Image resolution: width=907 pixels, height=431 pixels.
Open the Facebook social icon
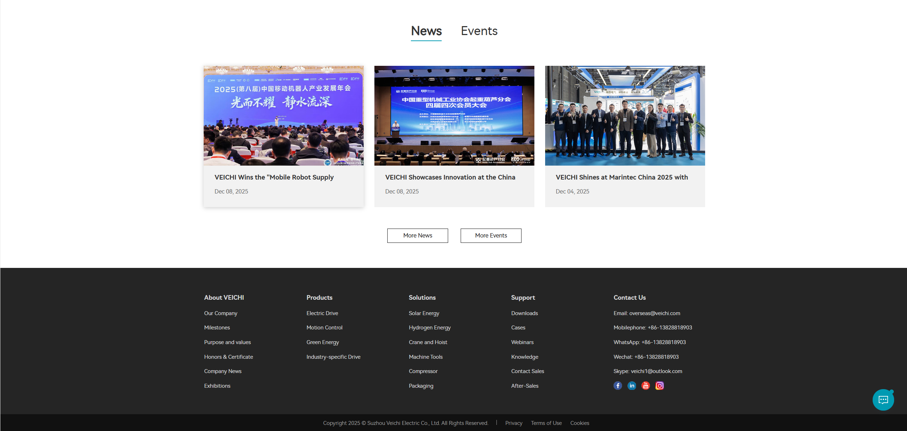[x=617, y=386]
